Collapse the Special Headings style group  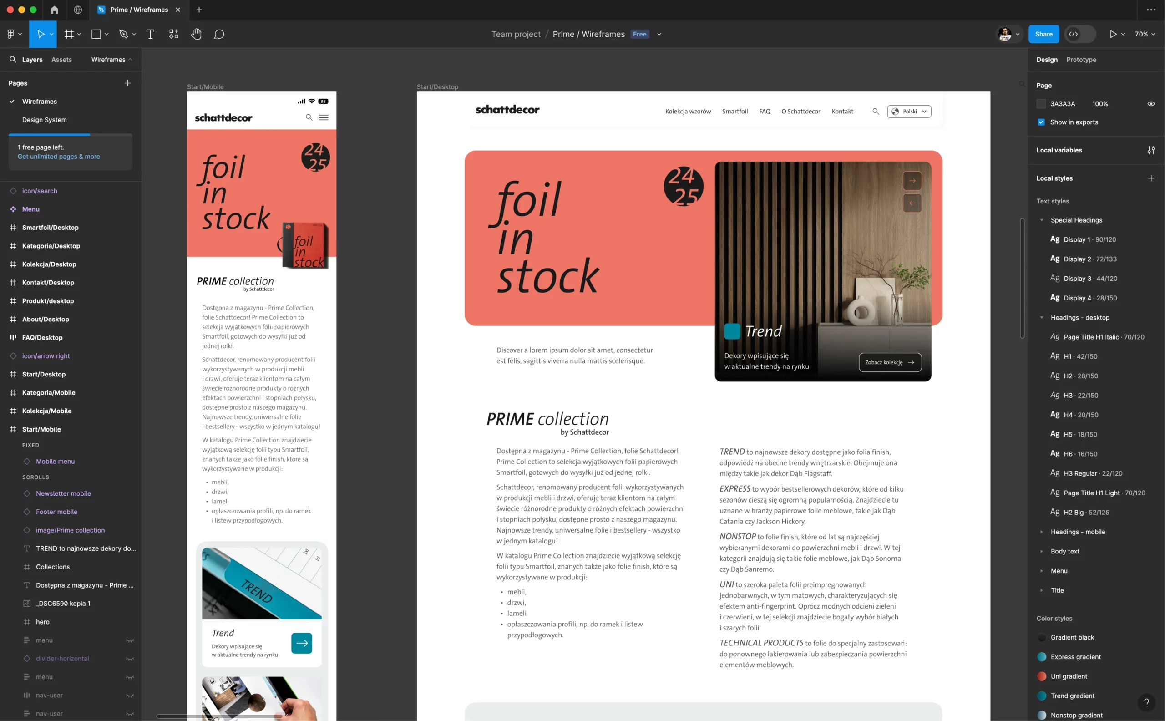click(1042, 220)
